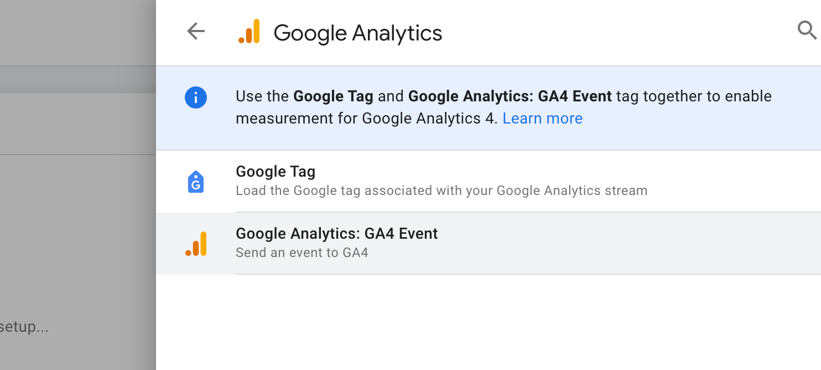
Task: Click the blue info circle icon
Action: click(x=196, y=97)
